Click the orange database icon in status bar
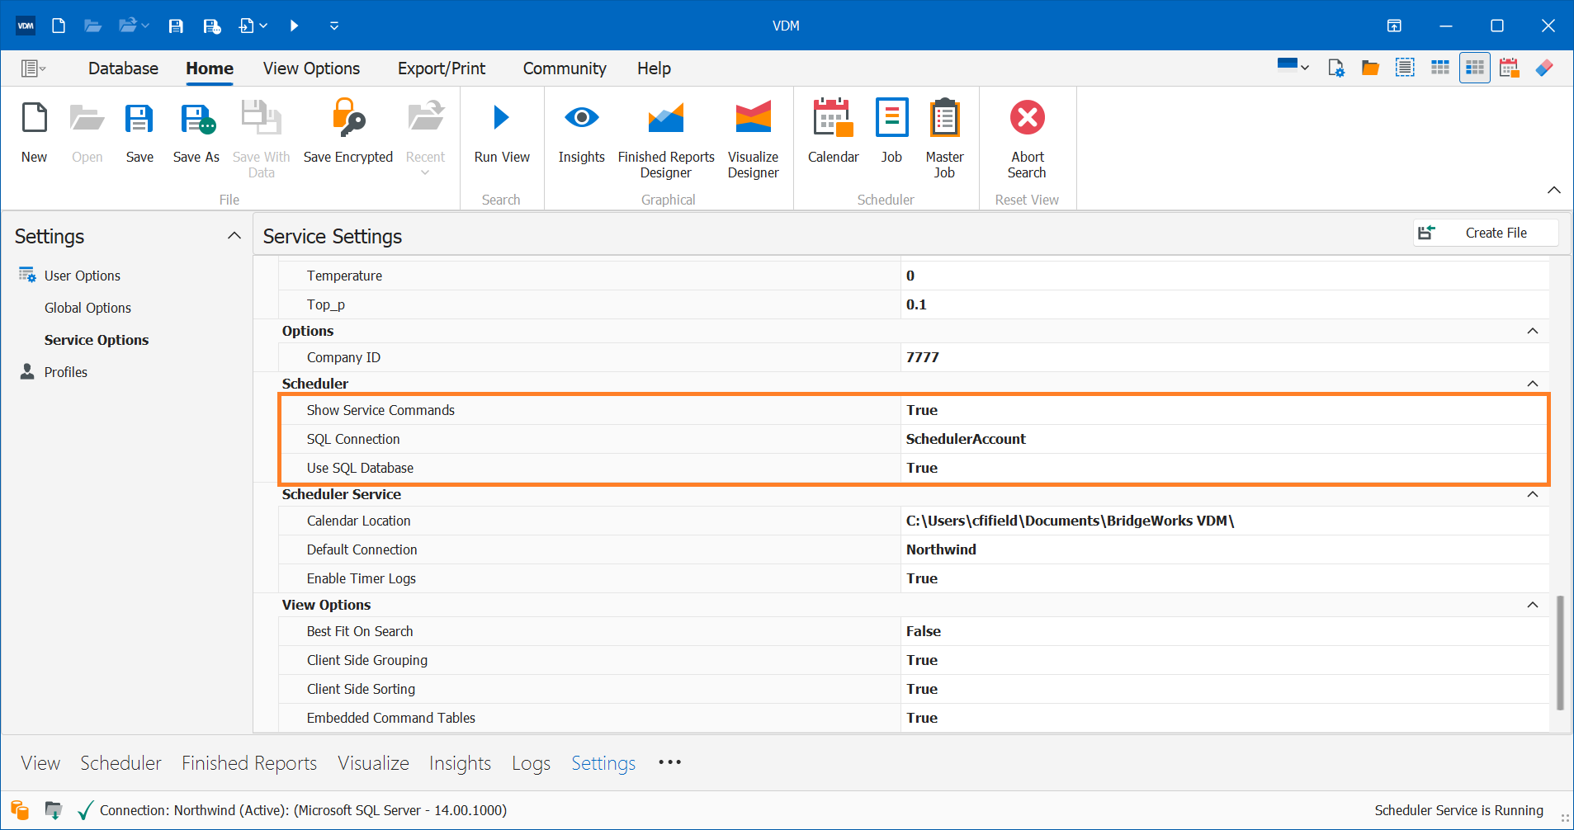The width and height of the screenshot is (1574, 830). tap(20, 810)
